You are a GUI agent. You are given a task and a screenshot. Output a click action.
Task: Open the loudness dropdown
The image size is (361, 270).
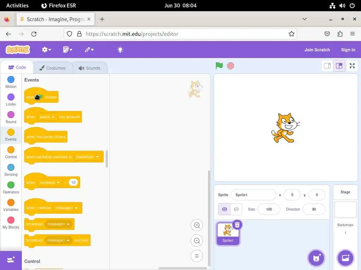pyautogui.click(x=49, y=182)
